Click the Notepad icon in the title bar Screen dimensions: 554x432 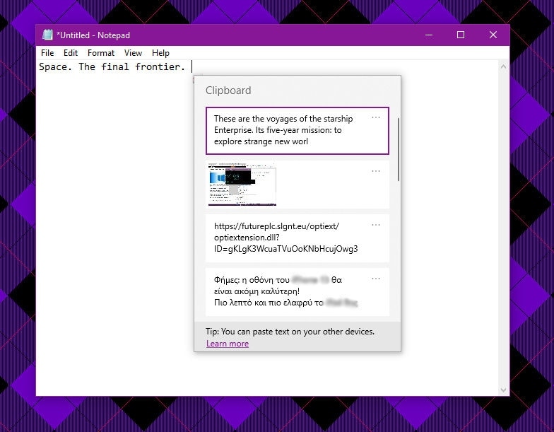point(47,35)
